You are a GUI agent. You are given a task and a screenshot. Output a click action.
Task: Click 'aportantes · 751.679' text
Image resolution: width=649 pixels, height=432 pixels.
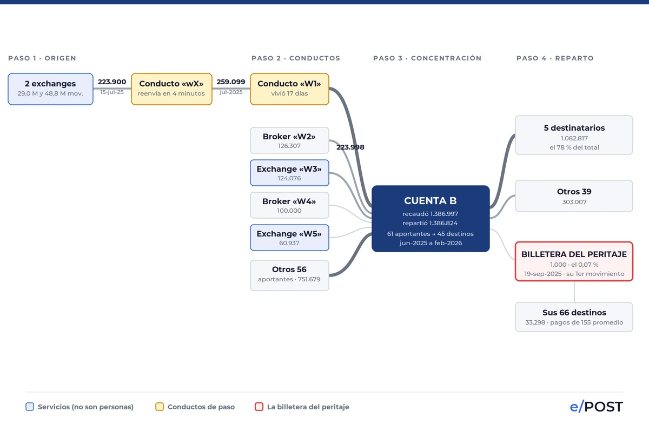pyautogui.click(x=289, y=279)
